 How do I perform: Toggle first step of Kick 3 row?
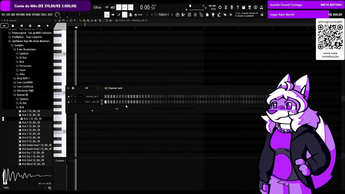click(x=105, y=102)
